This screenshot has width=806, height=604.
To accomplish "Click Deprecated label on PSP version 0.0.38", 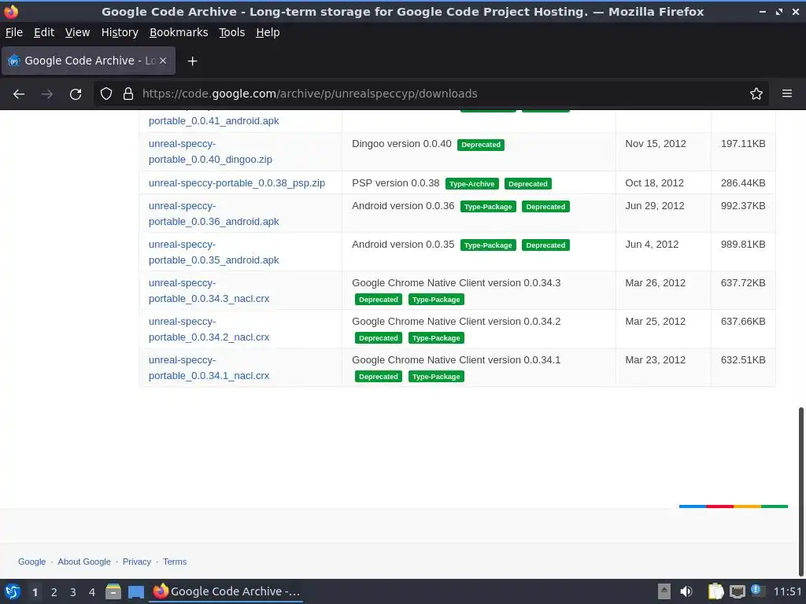I will point(528,184).
